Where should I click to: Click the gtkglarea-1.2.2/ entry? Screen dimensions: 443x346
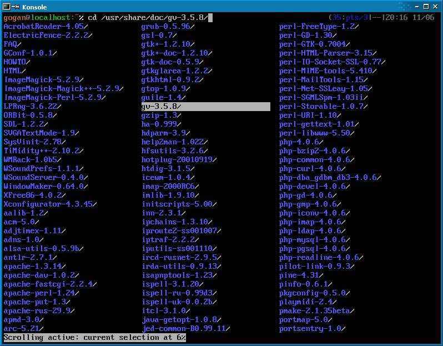(x=177, y=71)
